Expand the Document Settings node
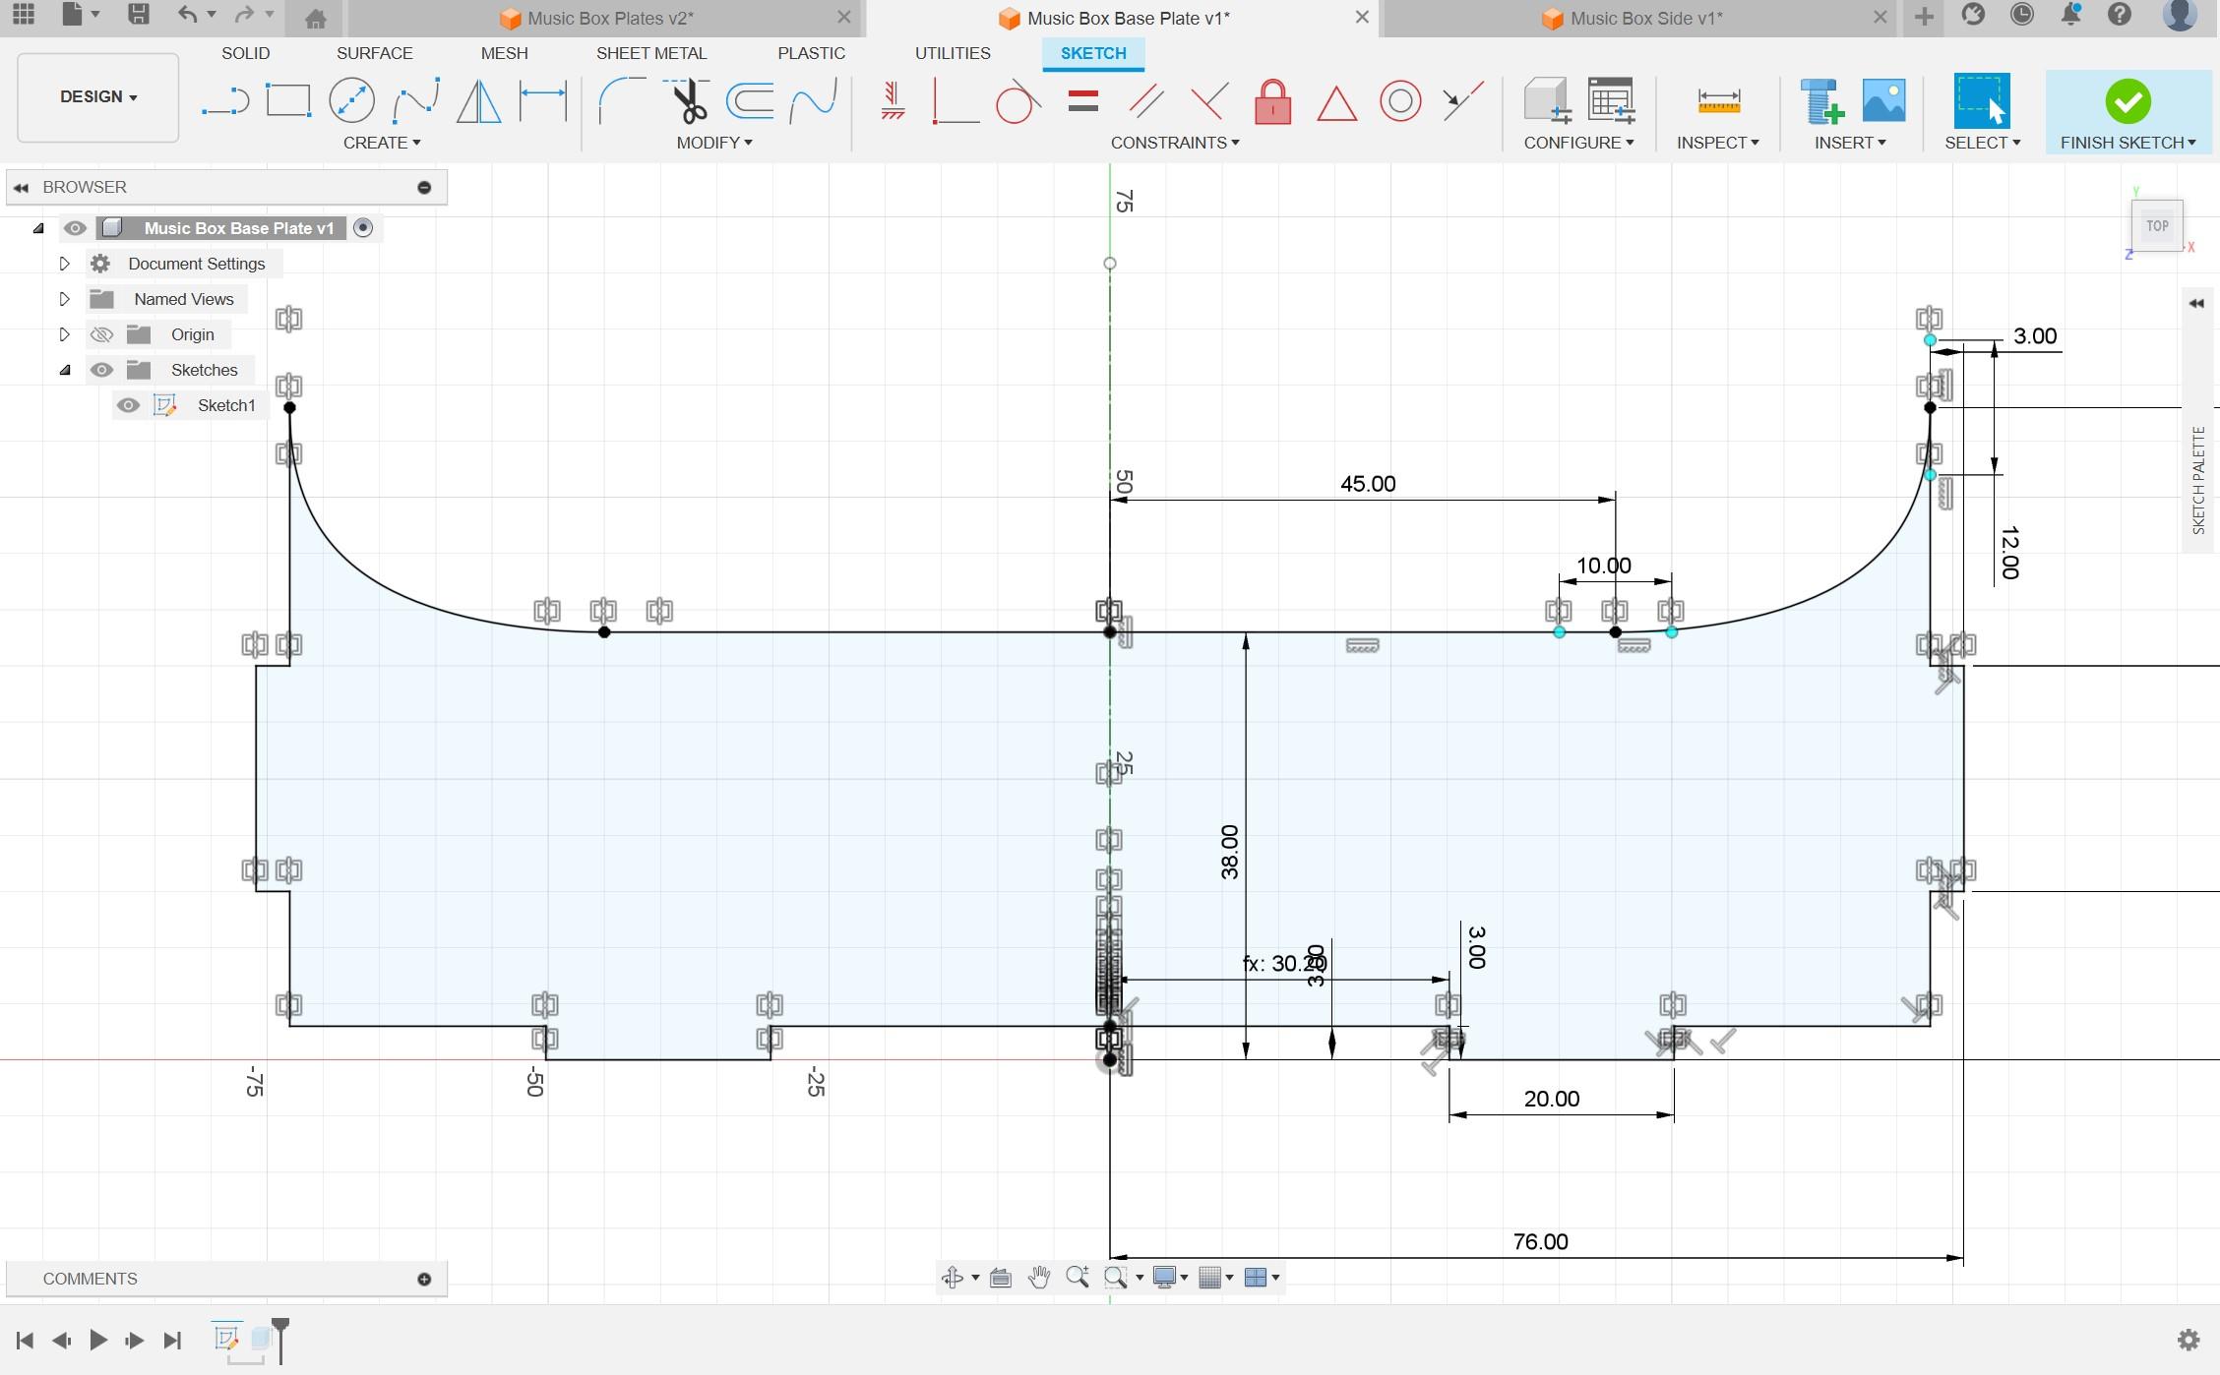The width and height of the screenshot is (2220, 1375). [65, 264]
